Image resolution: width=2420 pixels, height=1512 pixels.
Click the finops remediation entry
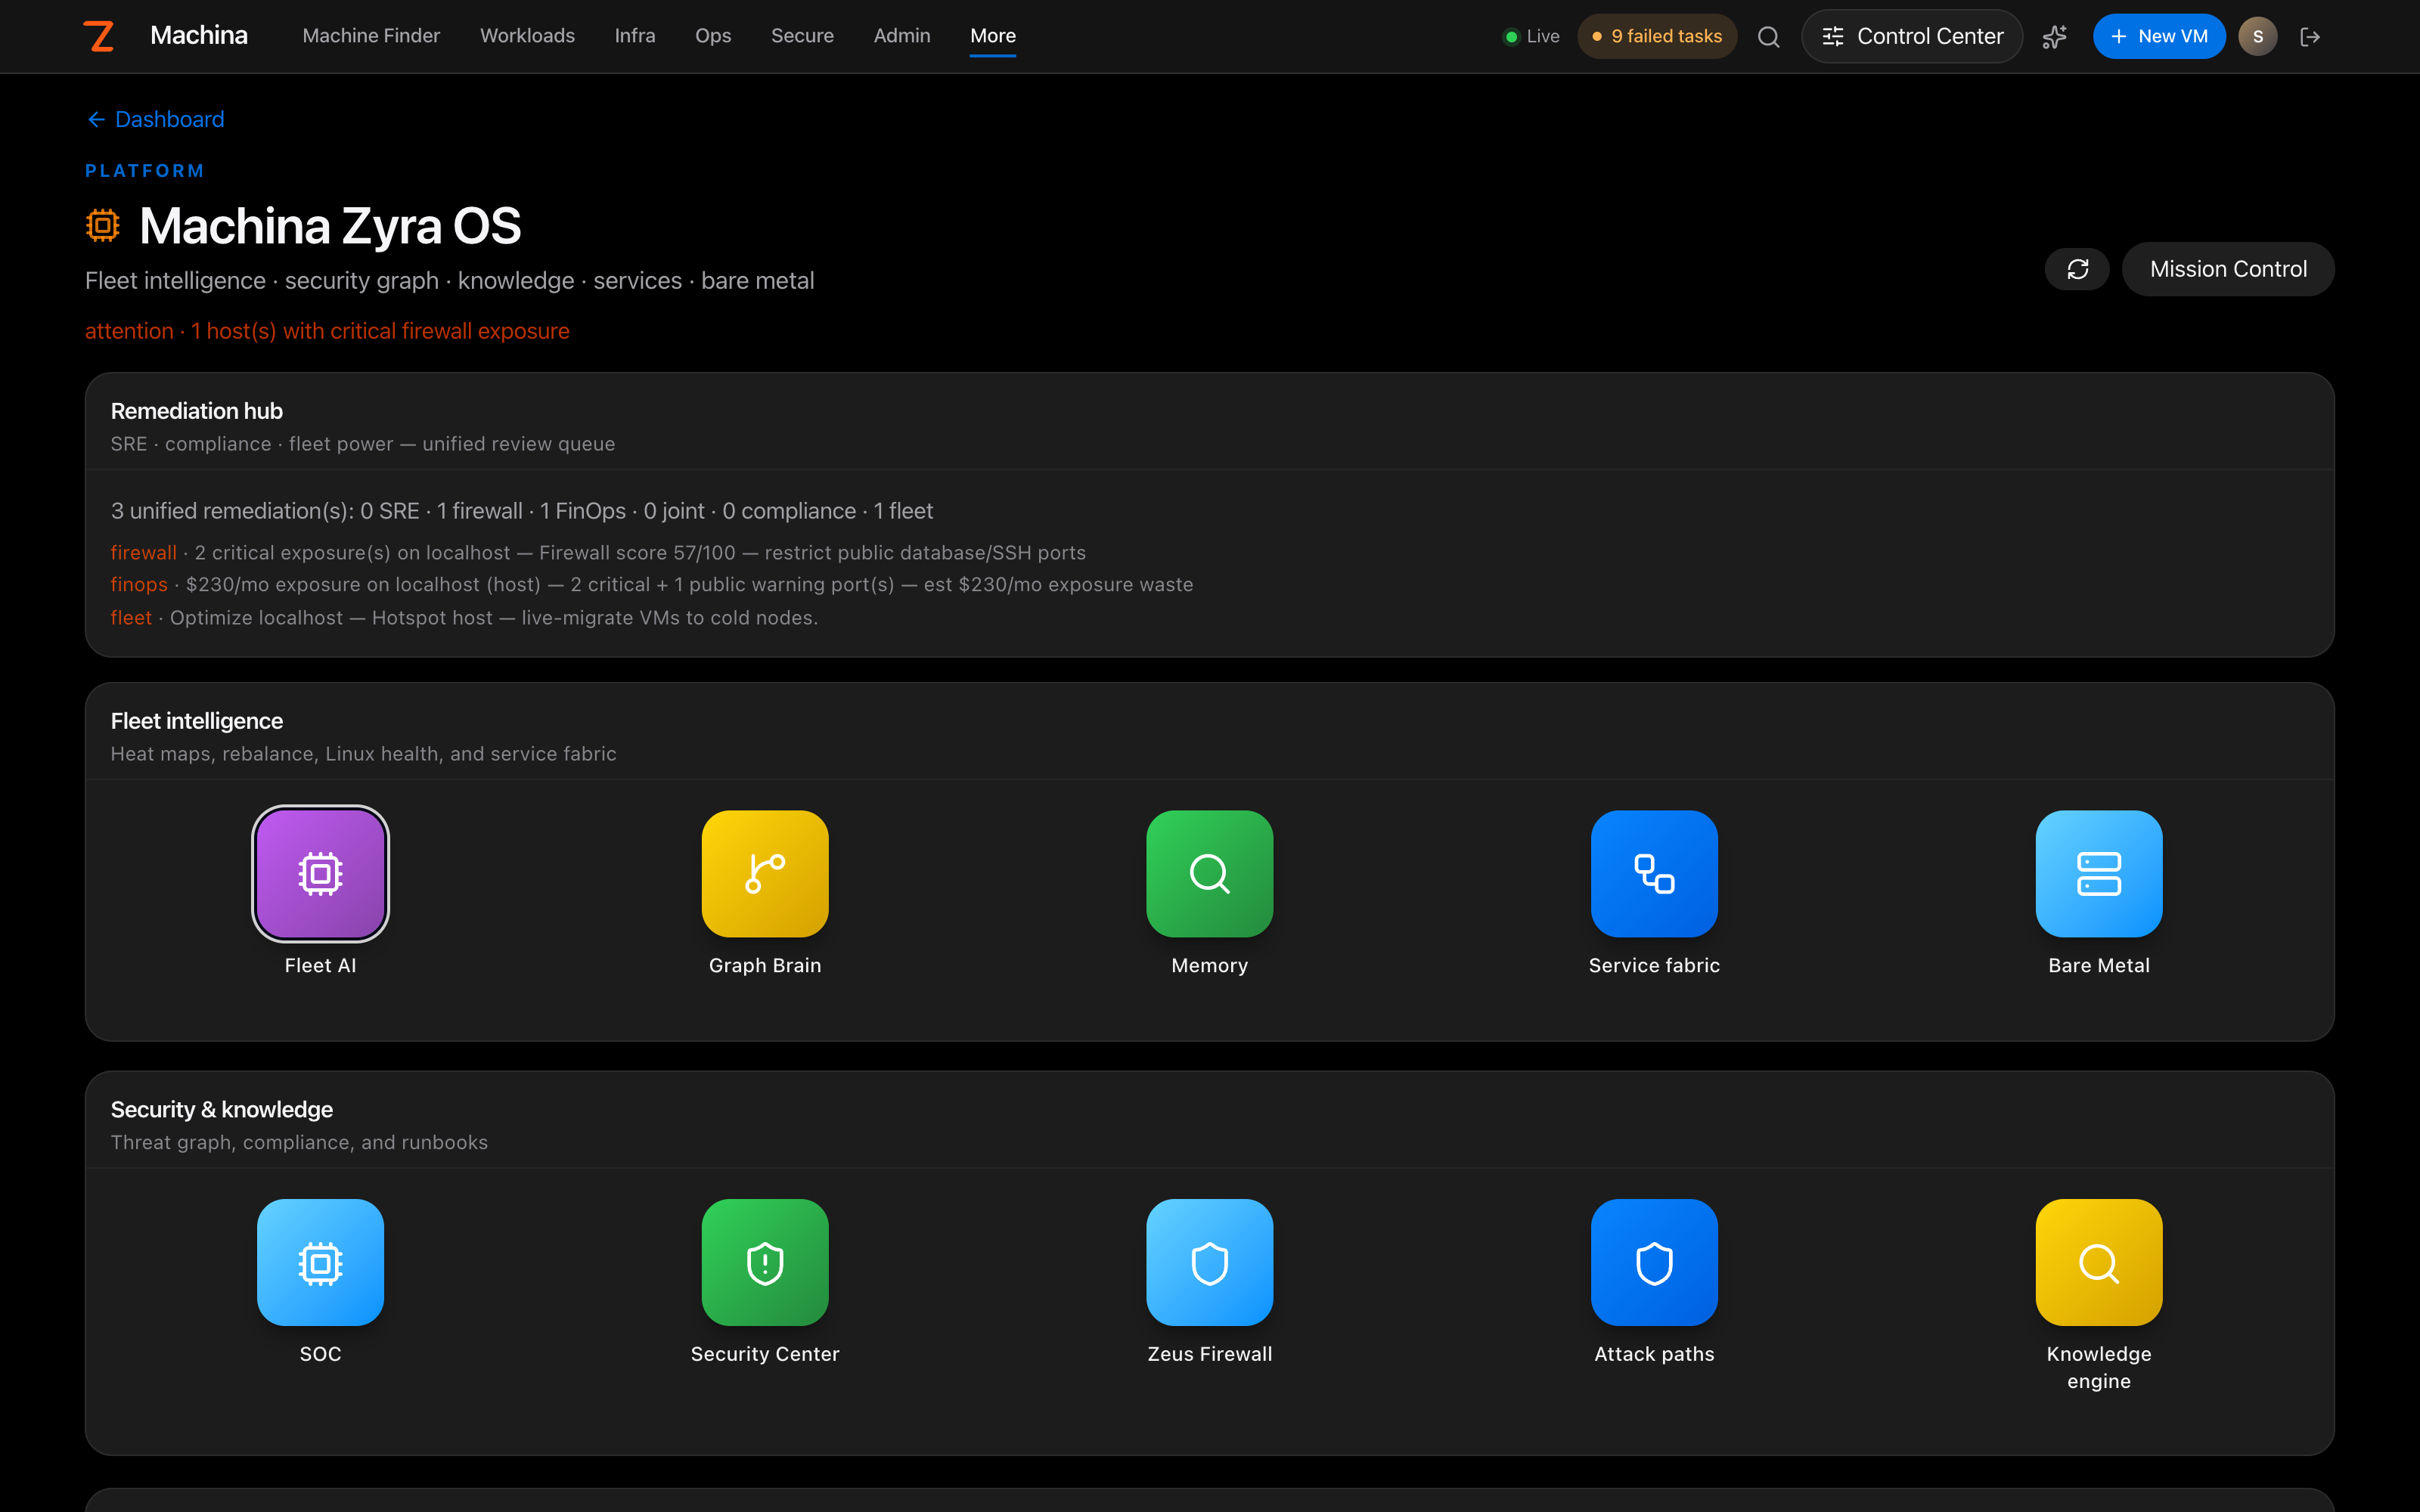[x=652, y=585]
